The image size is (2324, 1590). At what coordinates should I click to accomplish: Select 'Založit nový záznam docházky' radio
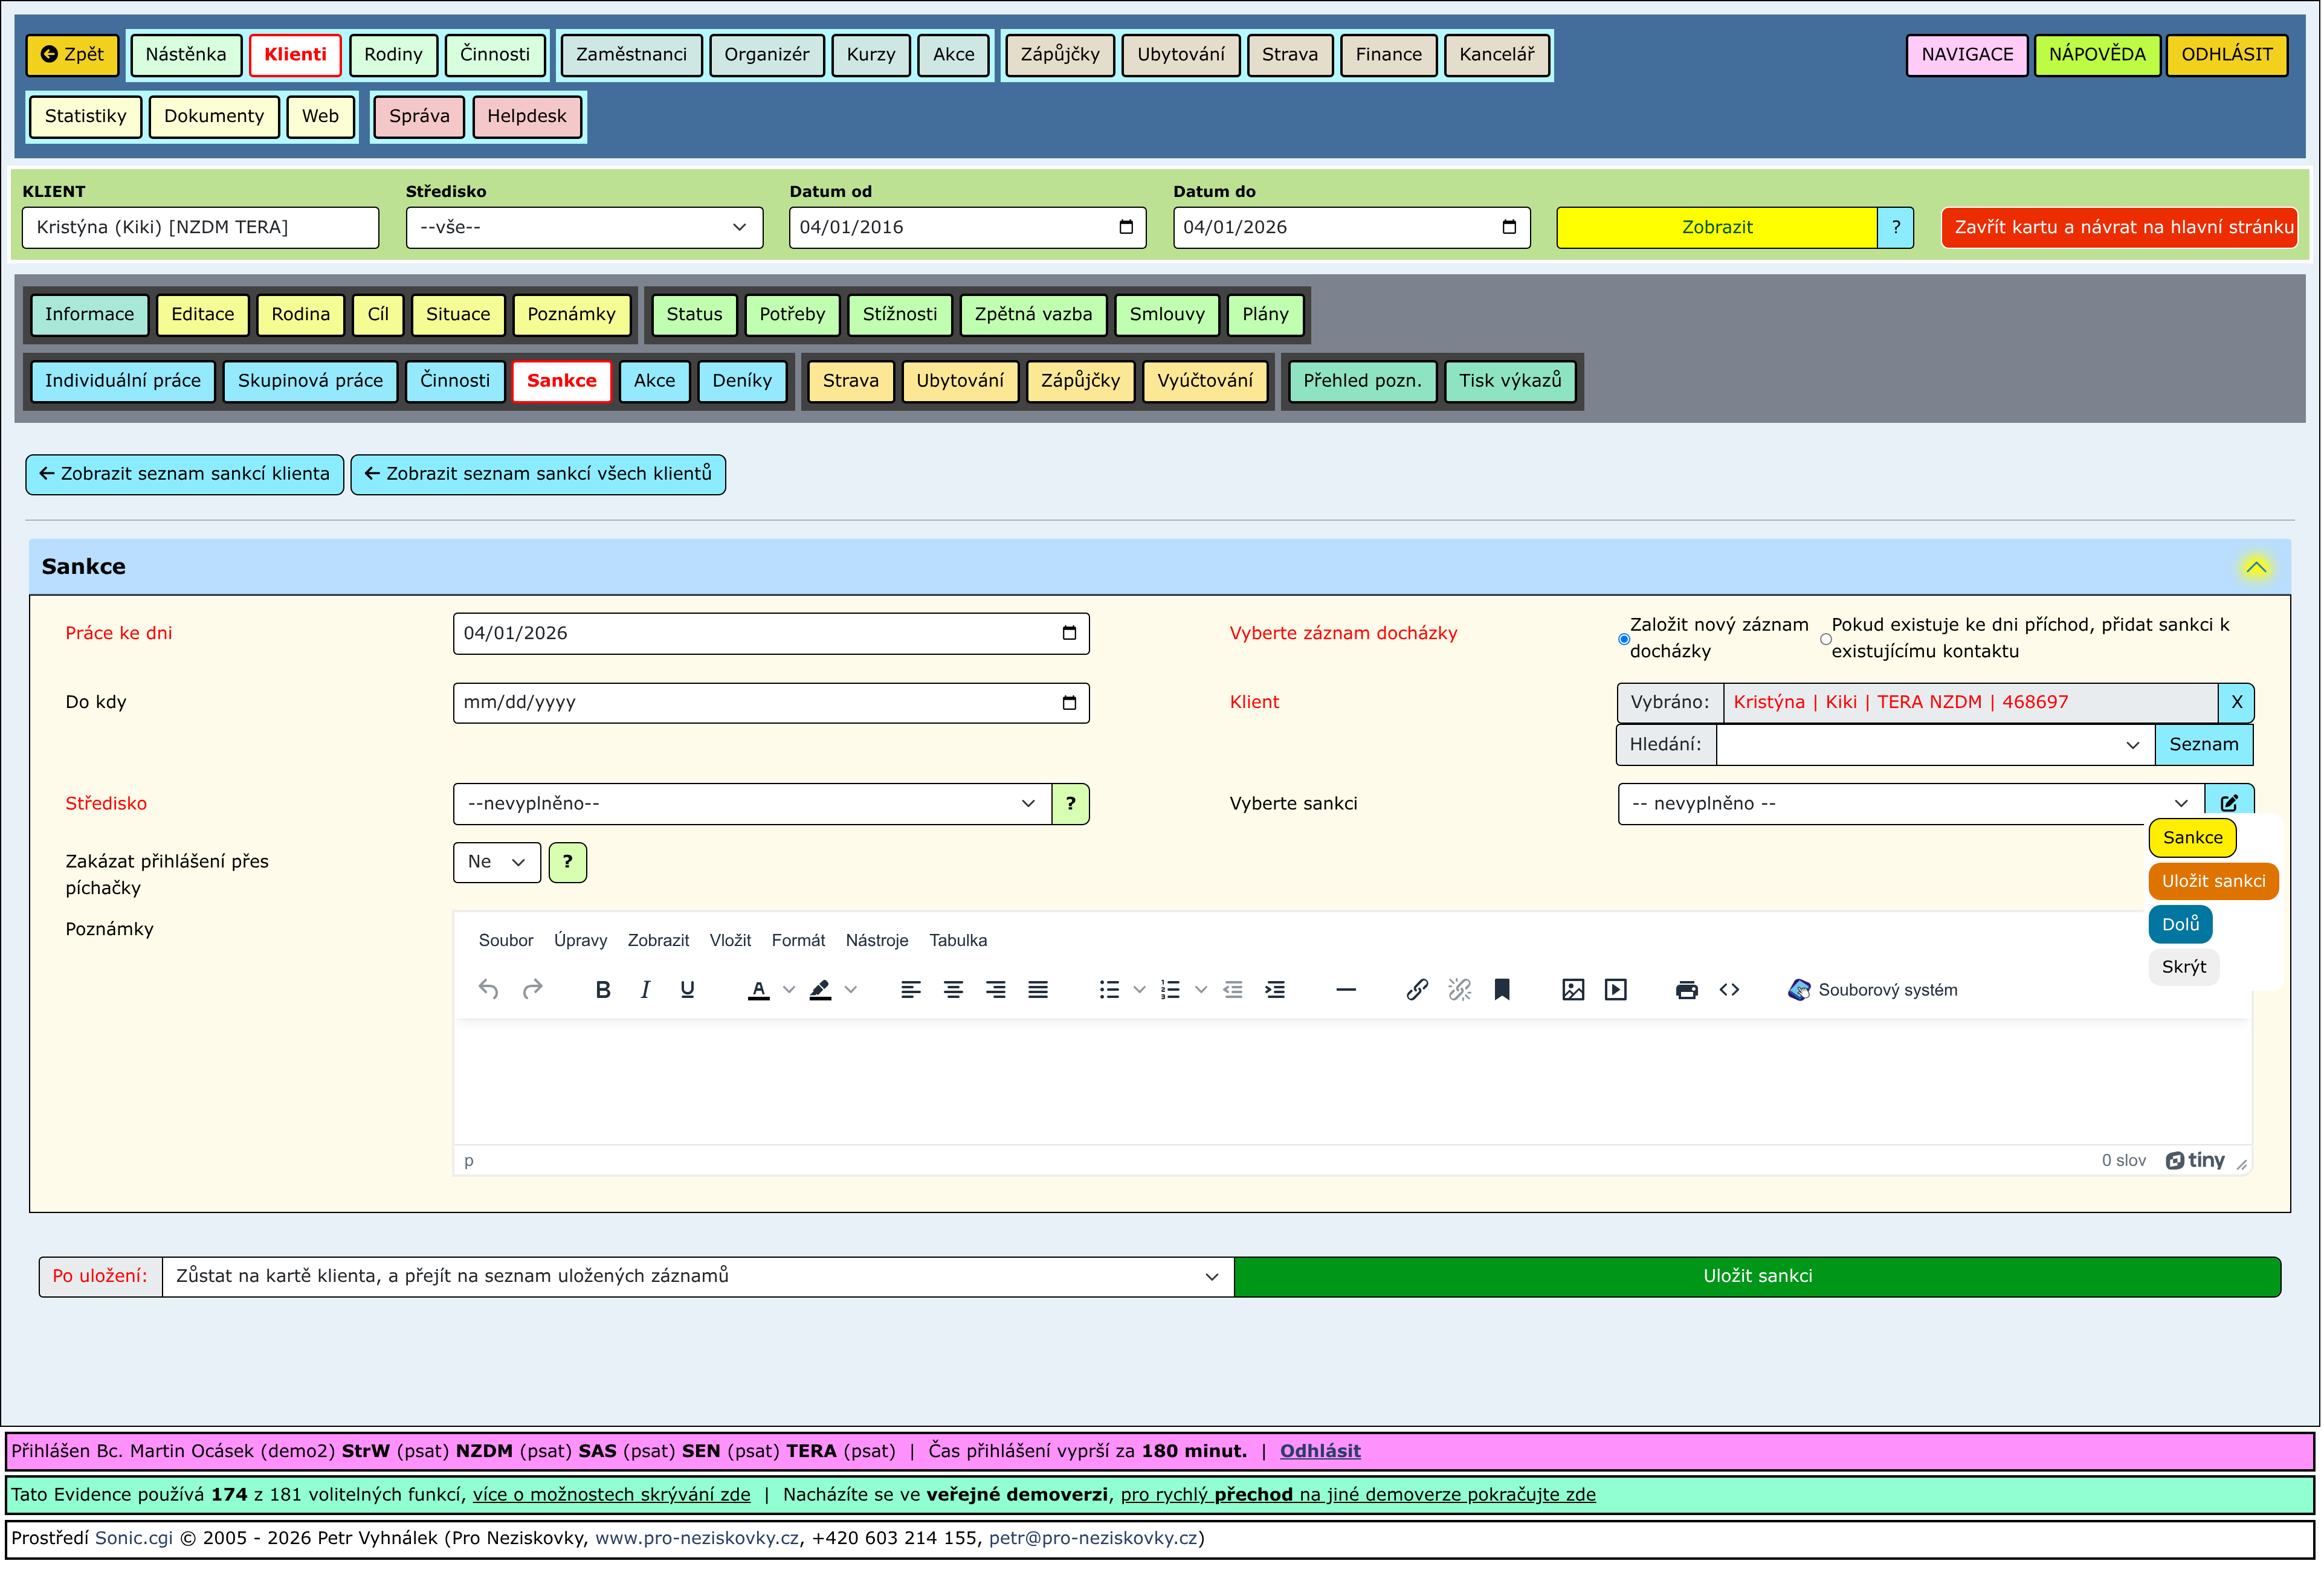point(1623,639)
